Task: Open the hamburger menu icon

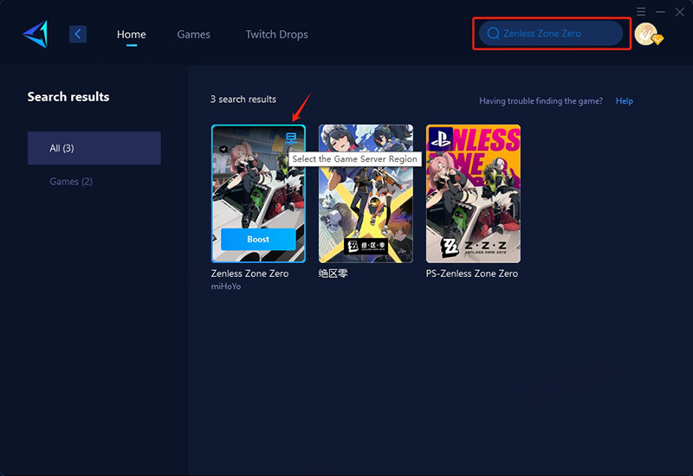Action: point(641,11)
